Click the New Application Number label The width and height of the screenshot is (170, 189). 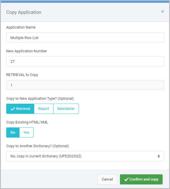click(27, 51)
